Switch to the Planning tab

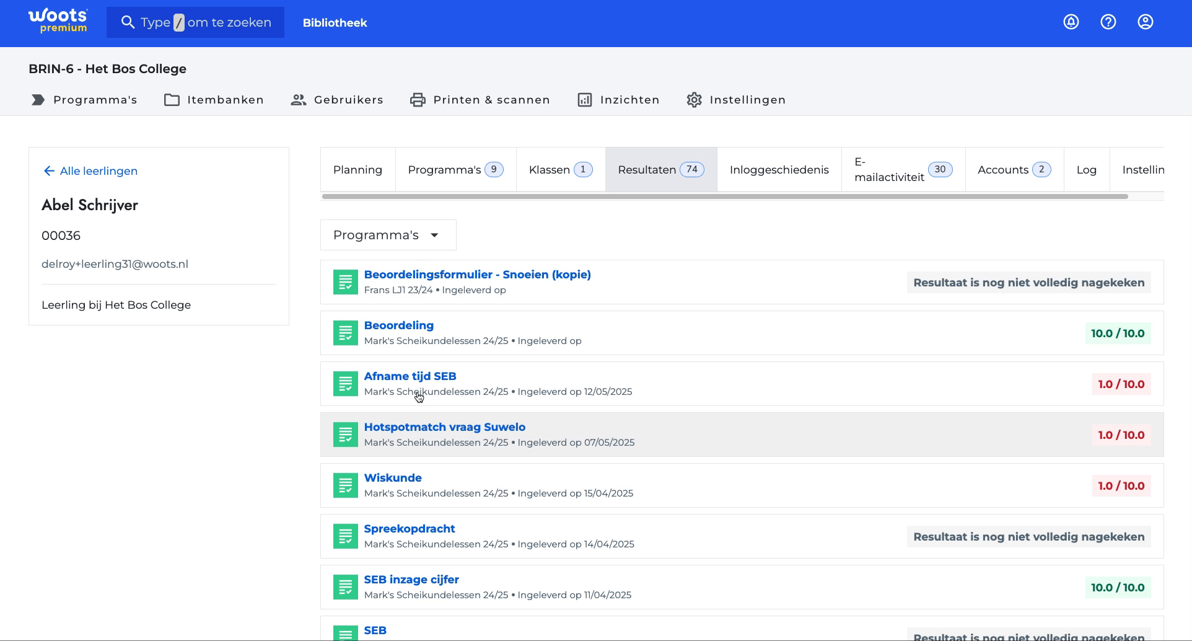pyautogui.click(x=357, y=169)
